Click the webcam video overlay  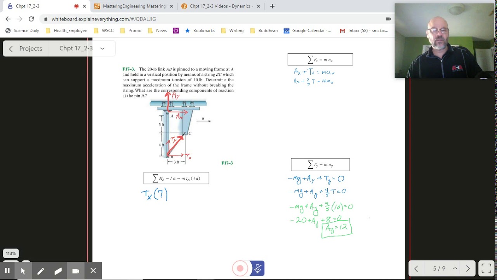[x=445, y=40]
